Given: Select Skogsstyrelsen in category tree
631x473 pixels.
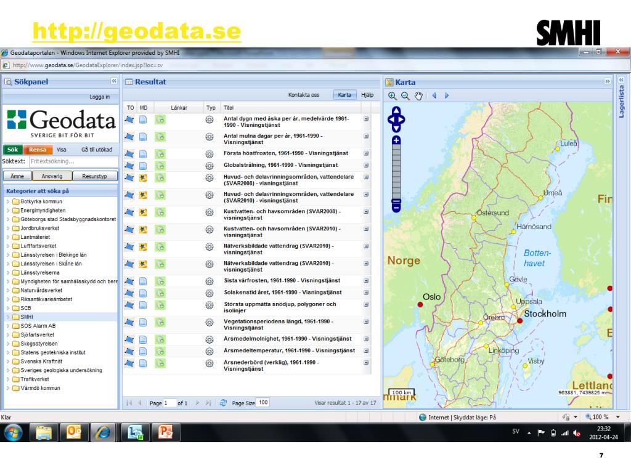Looking at the screenshot, I should pyautogui.click(x=39, y=344).
